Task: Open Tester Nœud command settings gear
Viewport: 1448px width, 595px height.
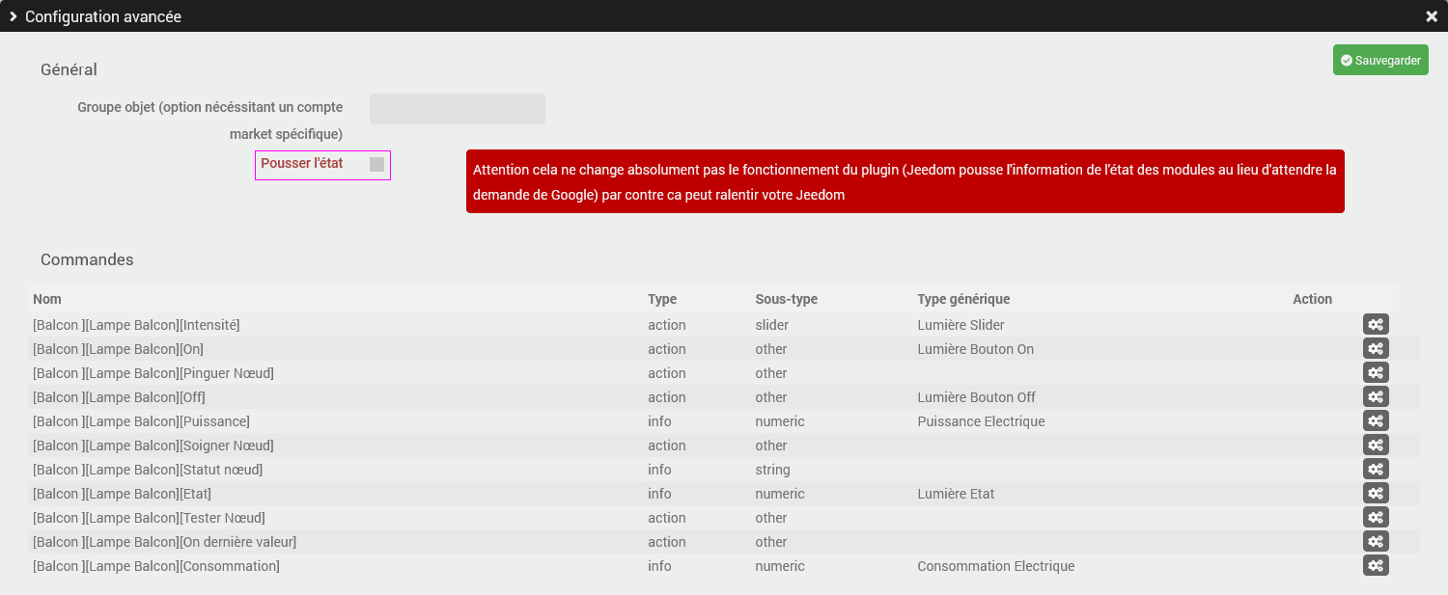Action: 1376,518
